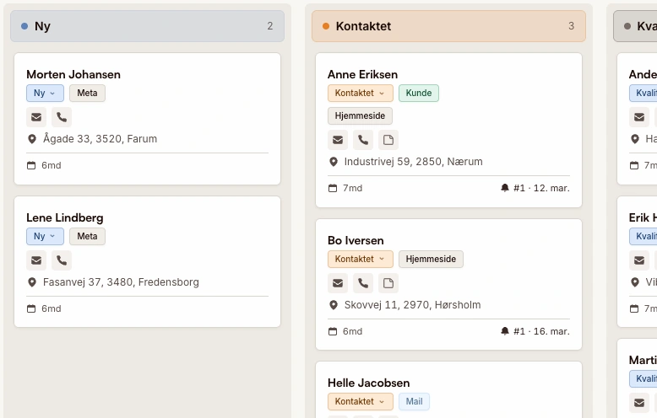Email Lene Lindberg via envelope icon
Screen dimensions: 657x418
36,260
